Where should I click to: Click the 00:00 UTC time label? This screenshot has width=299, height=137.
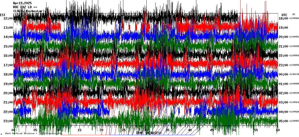tap(283, 74)
